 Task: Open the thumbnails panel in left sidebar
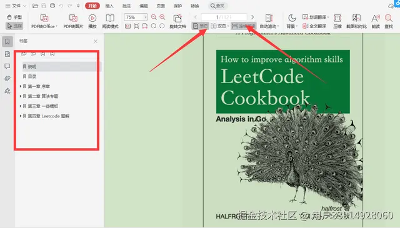7,54
